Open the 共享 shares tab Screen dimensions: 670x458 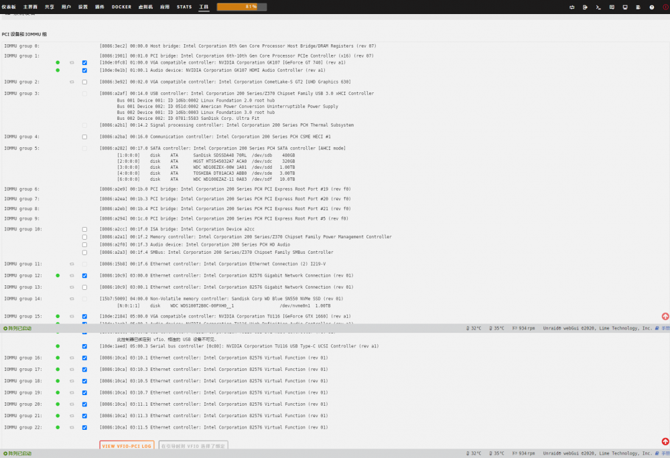click(x=50, y=7)
